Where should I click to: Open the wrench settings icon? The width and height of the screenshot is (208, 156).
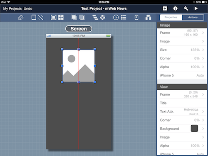click(x=186, y=9)
